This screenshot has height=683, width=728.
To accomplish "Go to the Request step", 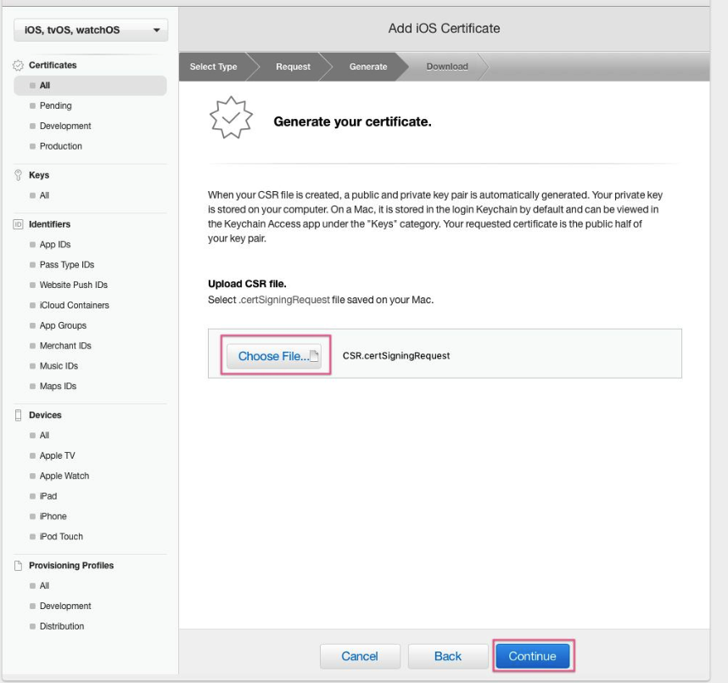I will pos(293,67).
